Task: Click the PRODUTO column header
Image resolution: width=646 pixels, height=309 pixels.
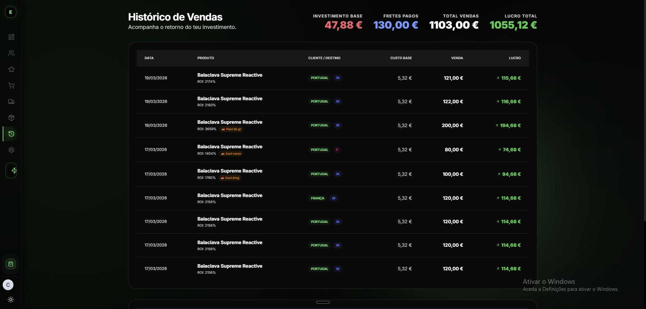Action: [206, 58]
